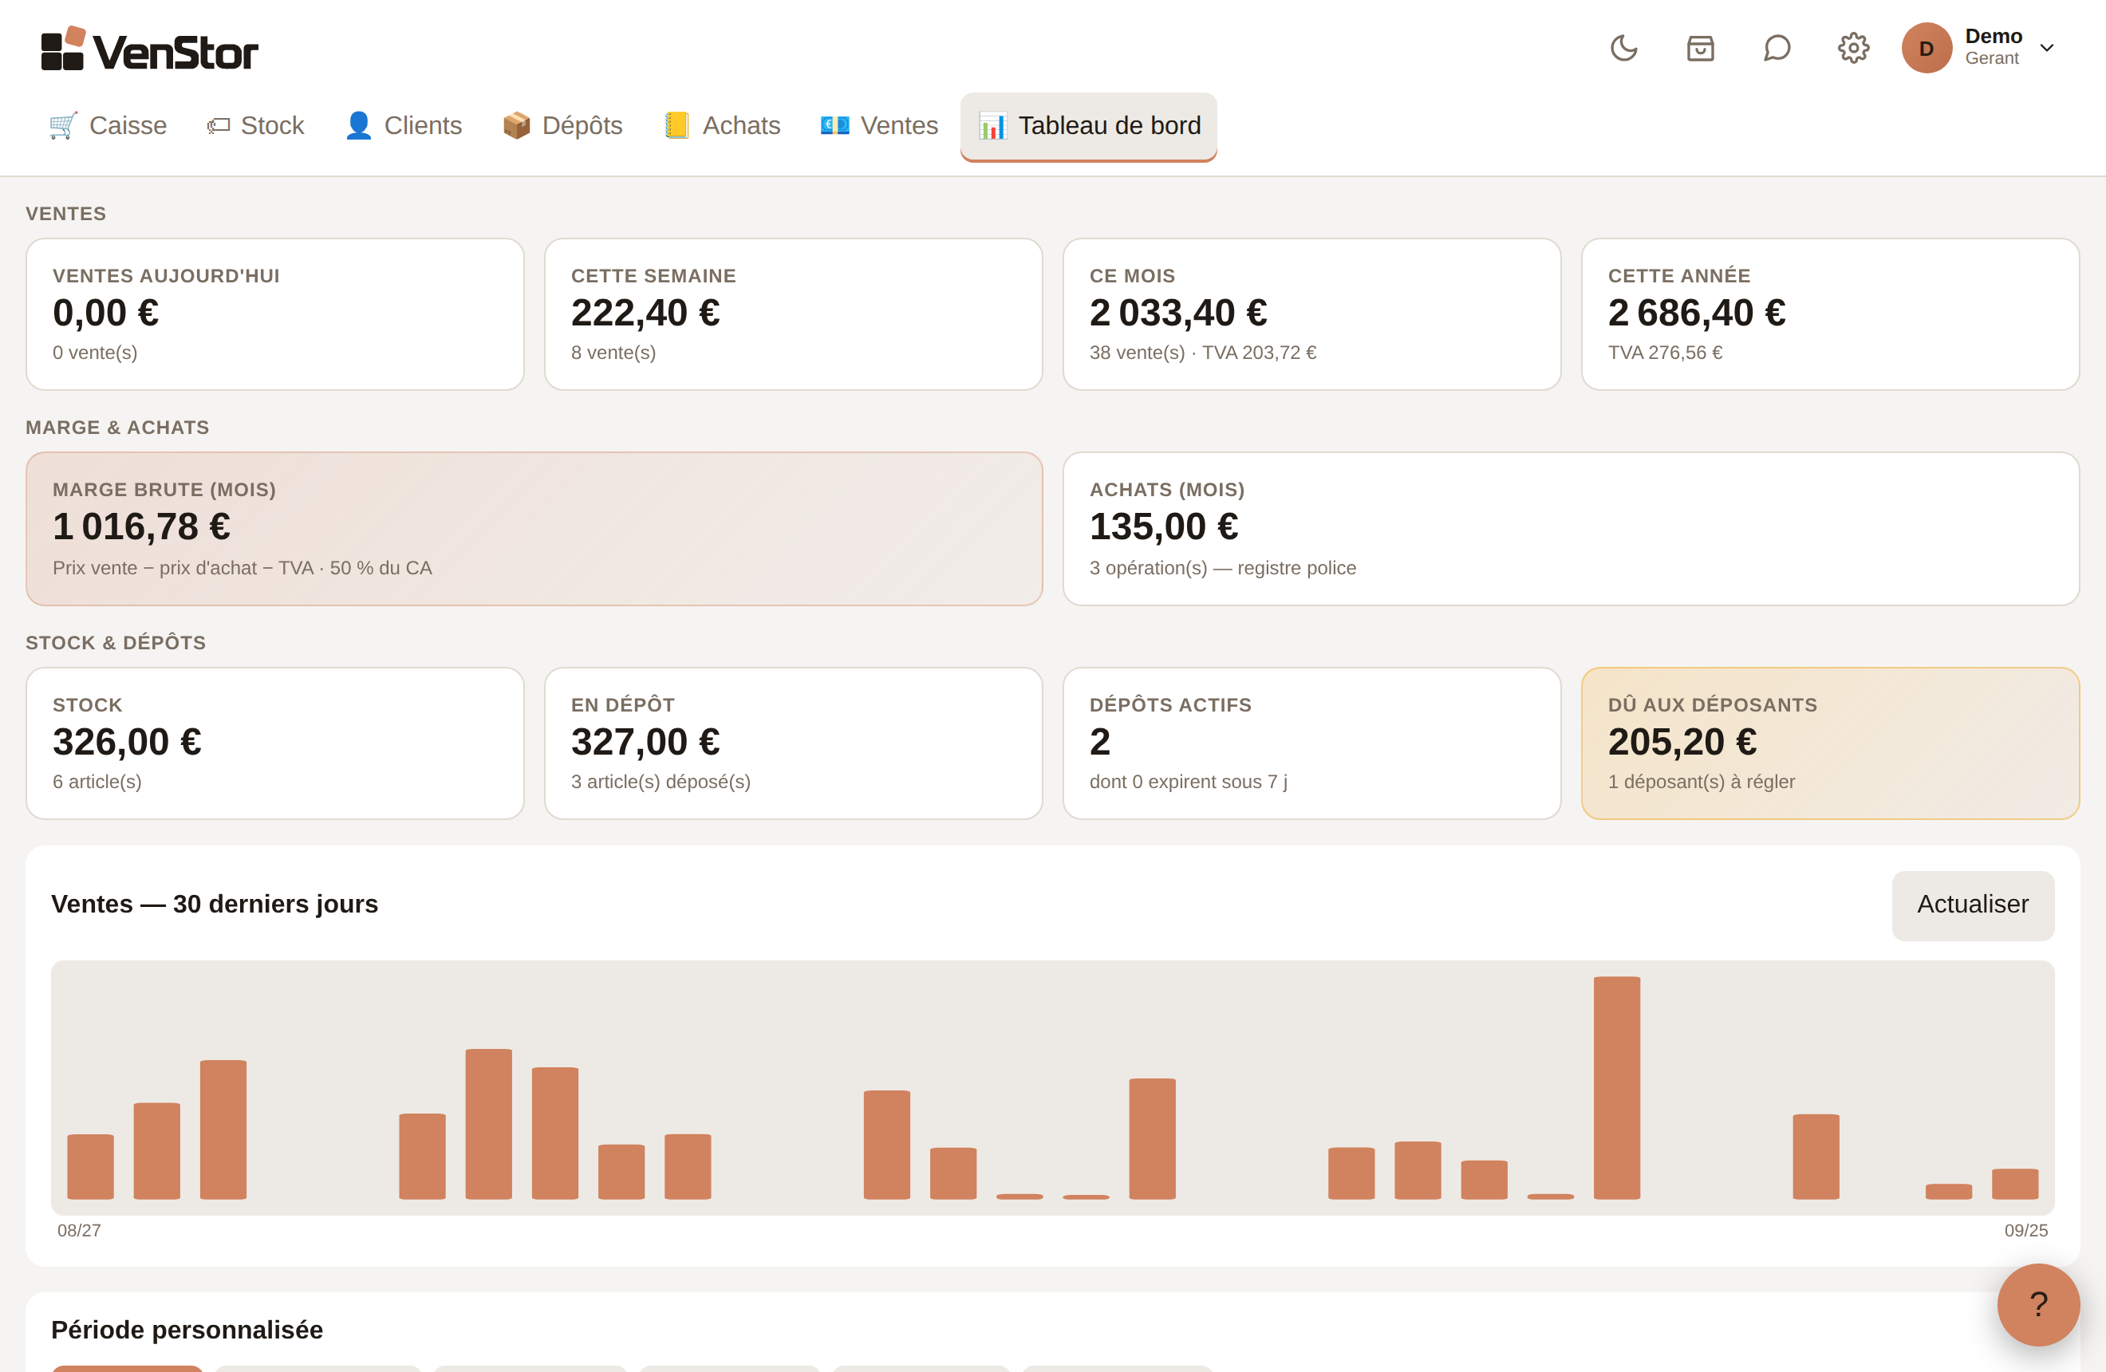Click the Ventes — 30 derniers jours heading

tap(214, 904)
